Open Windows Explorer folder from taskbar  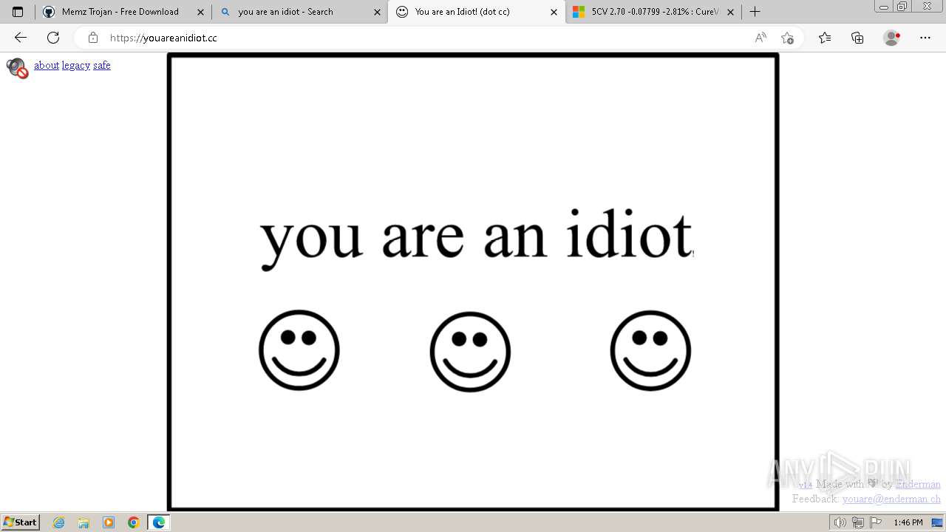pos(84,522)
